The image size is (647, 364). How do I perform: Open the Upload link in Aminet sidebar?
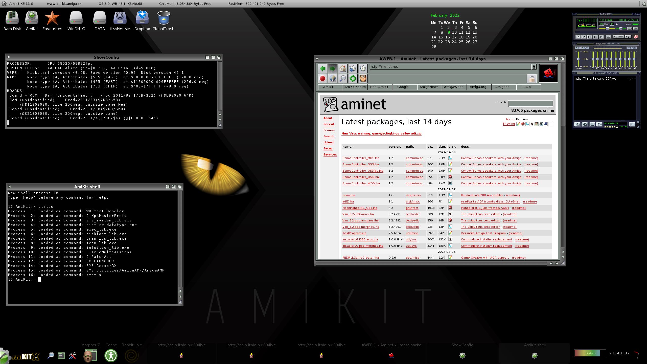click(329, 142)
